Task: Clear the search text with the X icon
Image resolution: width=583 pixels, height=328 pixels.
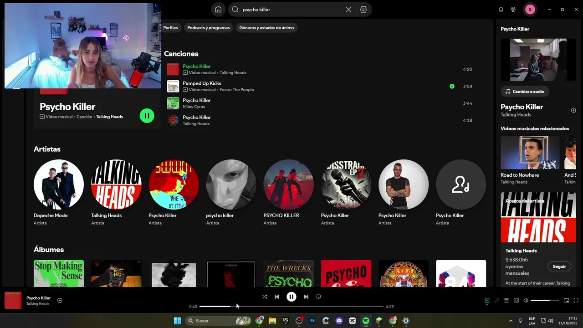Action: [x=348, y=10]
